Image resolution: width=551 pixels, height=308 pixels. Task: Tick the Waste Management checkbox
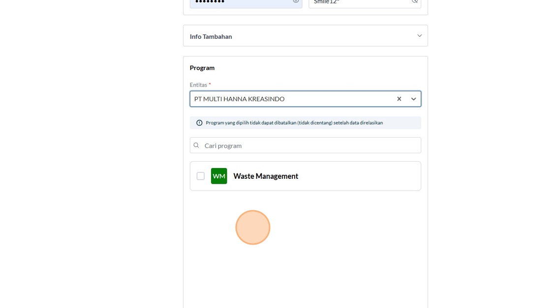(201, 176)
